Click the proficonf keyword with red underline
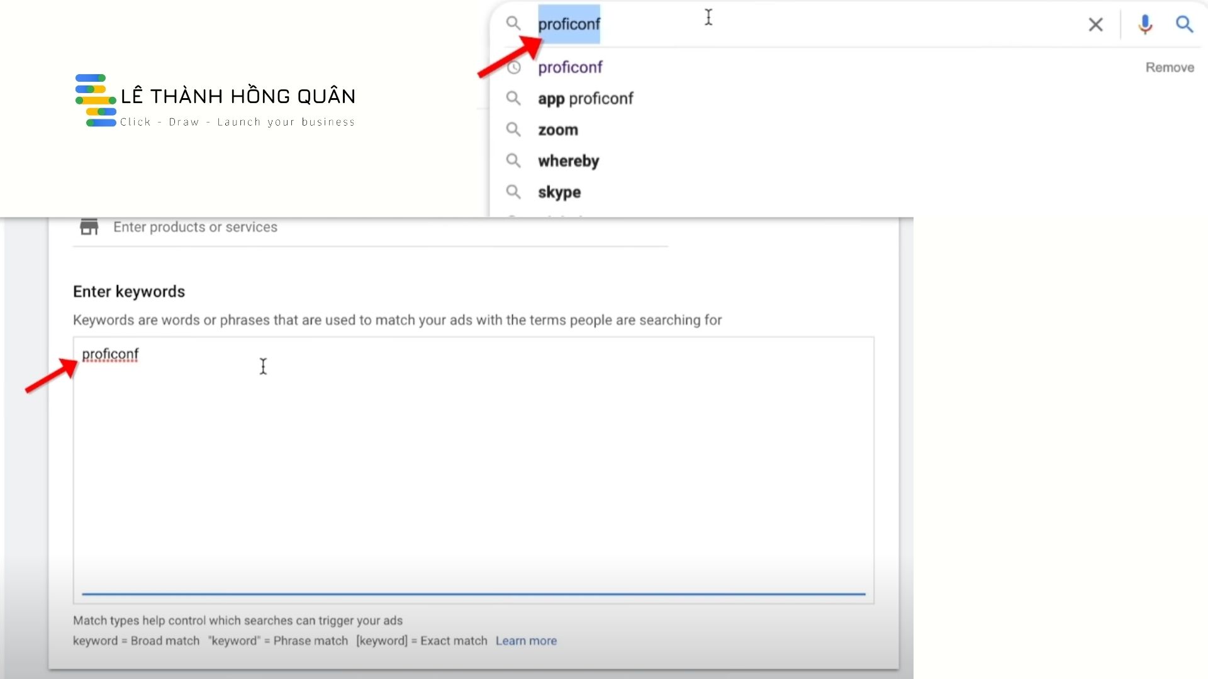Image resolution: width=1208 pixels, height=679 pixels. coord(110,354)
